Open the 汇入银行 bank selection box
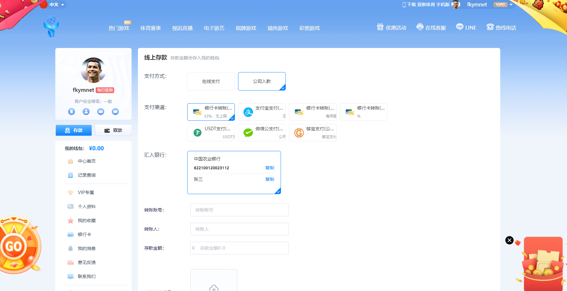Viewport: 567px width, 291px height. [x=234, y=173]
